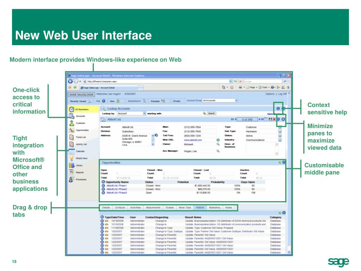This screenshot has height=271, width=361.
Task: Open the Abbott Ltd.-Phase3 opportunity link
Action: click(117, 193)
